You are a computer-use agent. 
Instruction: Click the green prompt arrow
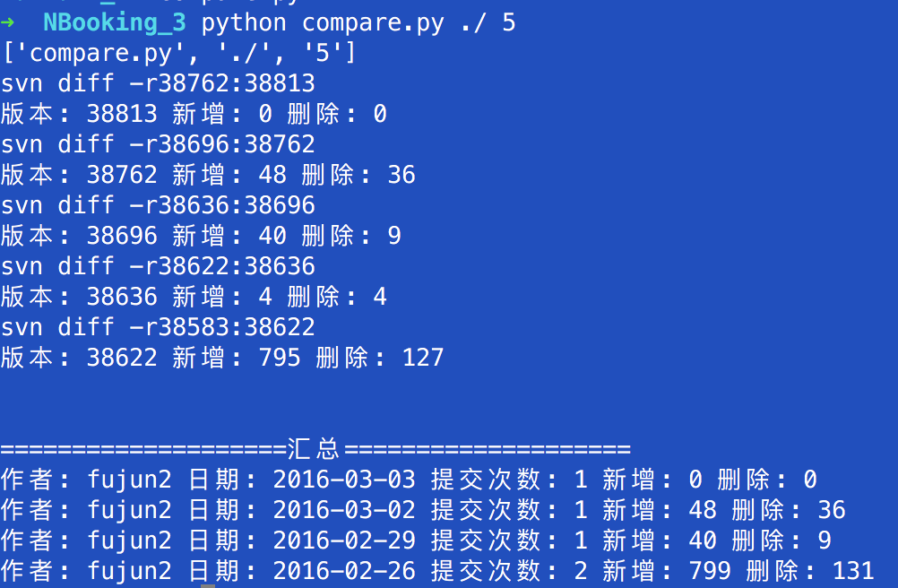[7, 23]
